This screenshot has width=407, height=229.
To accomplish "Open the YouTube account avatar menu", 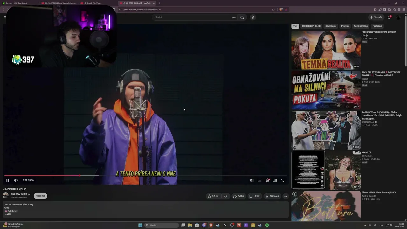I will 398,17.
